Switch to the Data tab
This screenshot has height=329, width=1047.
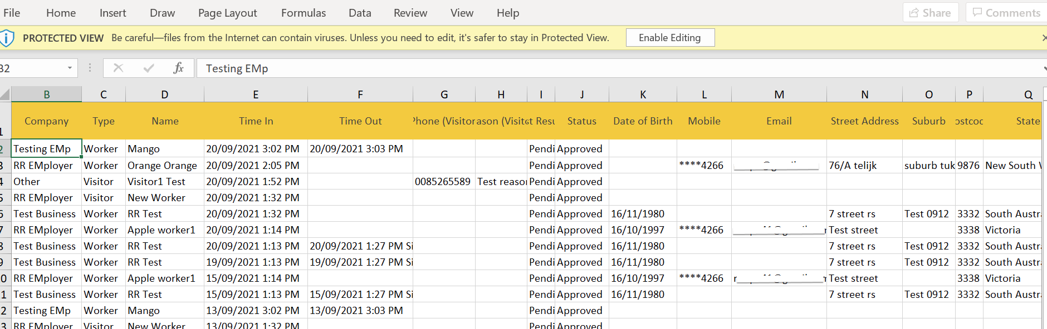pyautogui.click(x=360, y=13)
